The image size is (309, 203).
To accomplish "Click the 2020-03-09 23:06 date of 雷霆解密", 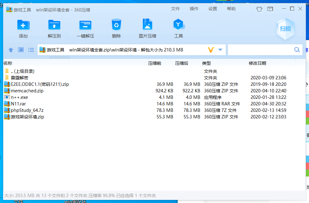I will [x=268, y=78].
